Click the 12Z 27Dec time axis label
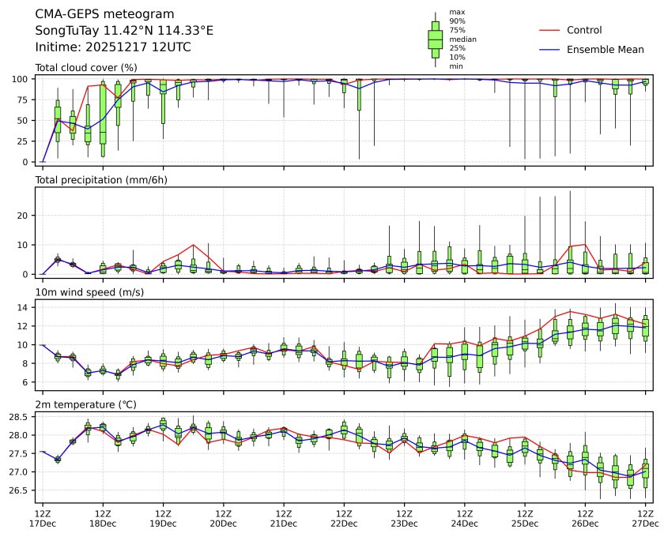This screenshot has width=668, height=537. pyautogui.click(x=645, y=517)
